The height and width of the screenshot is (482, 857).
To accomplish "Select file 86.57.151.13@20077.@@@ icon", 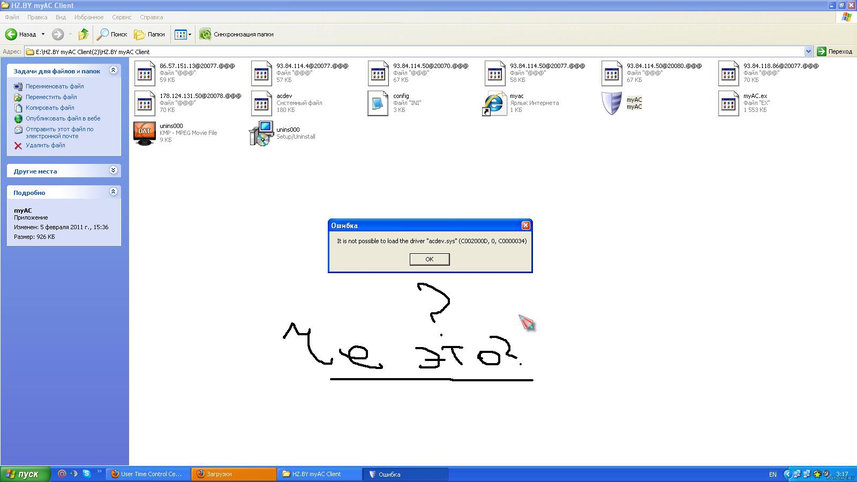I will 145,73.
